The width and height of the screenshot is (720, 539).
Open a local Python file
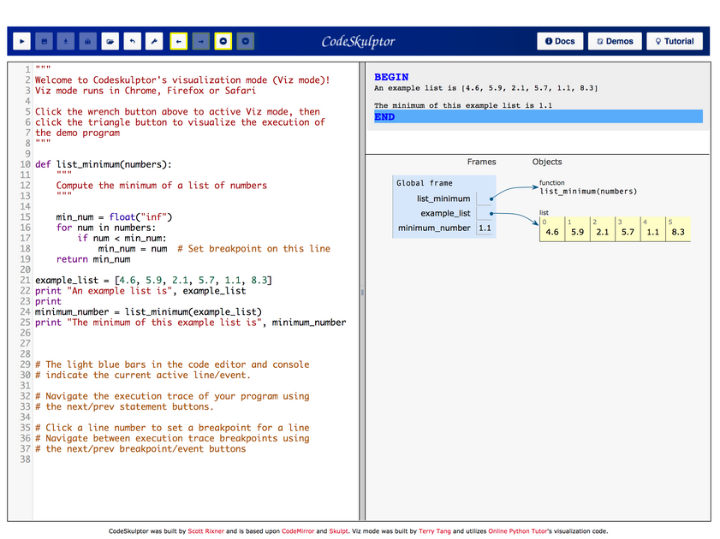click(x=110, y=41)
